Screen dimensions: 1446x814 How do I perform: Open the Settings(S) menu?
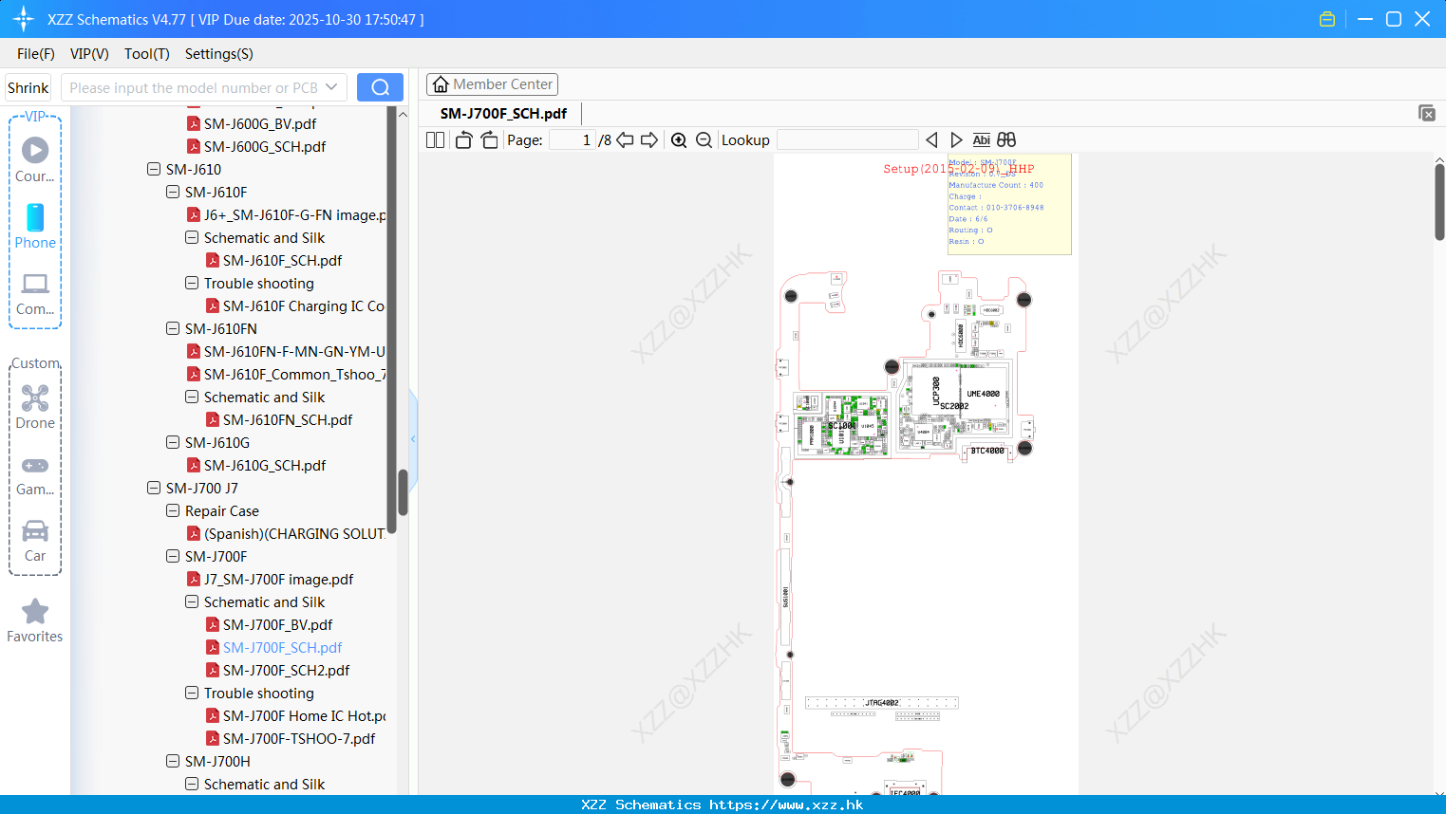click(x=218, y=54)
